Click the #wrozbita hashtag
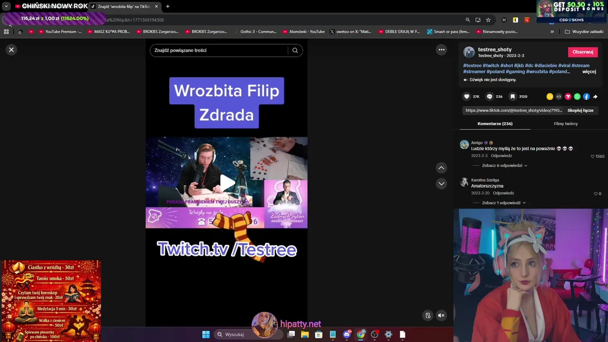Viewport: 608px width, 342px height. pos(537,72)
